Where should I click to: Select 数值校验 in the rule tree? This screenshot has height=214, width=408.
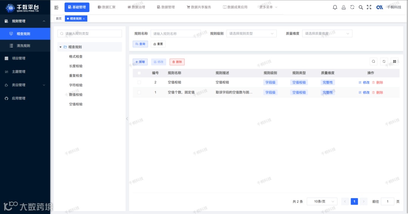coord(76,95)
